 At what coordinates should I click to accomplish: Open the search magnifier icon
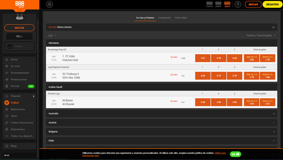pyautogui.click(x=50, y=4)
